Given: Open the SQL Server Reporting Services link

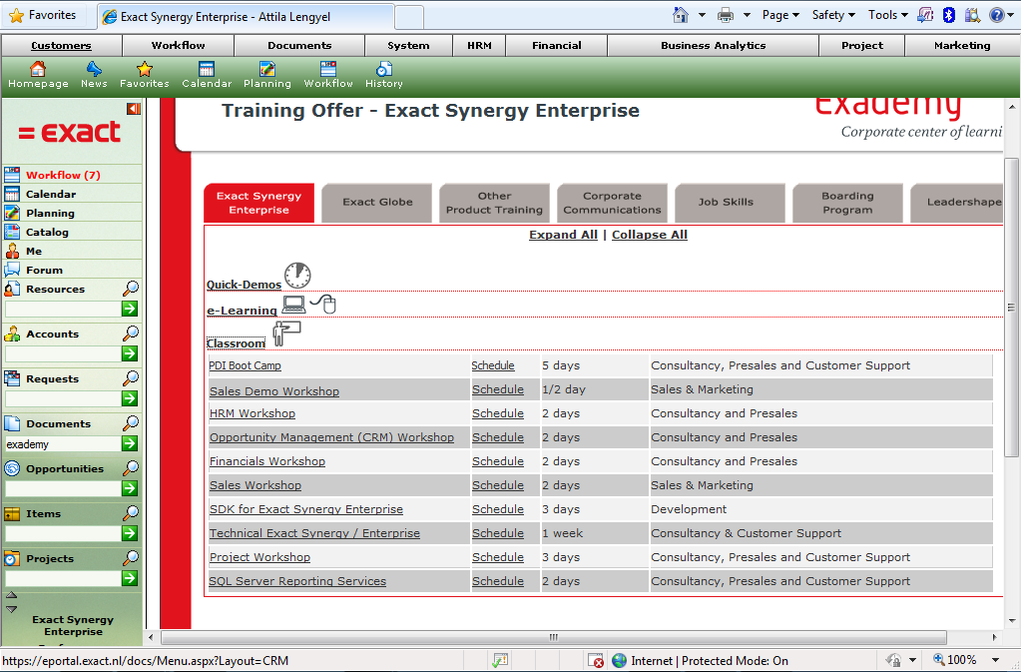Looking at the screenshot, I should [x=297, y=581].
